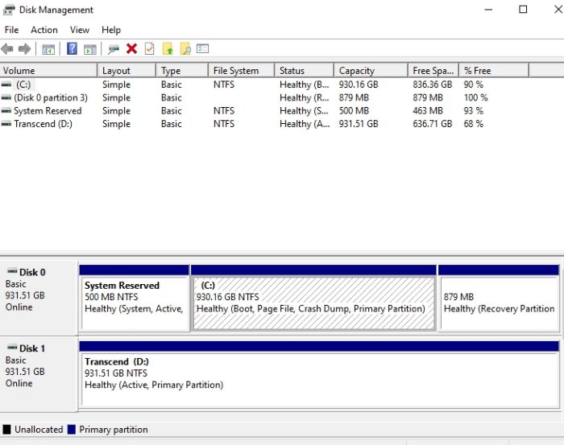Select the Transcend (D:) volume row
Viewport: 564px width, 445px height.
(44, 124)
